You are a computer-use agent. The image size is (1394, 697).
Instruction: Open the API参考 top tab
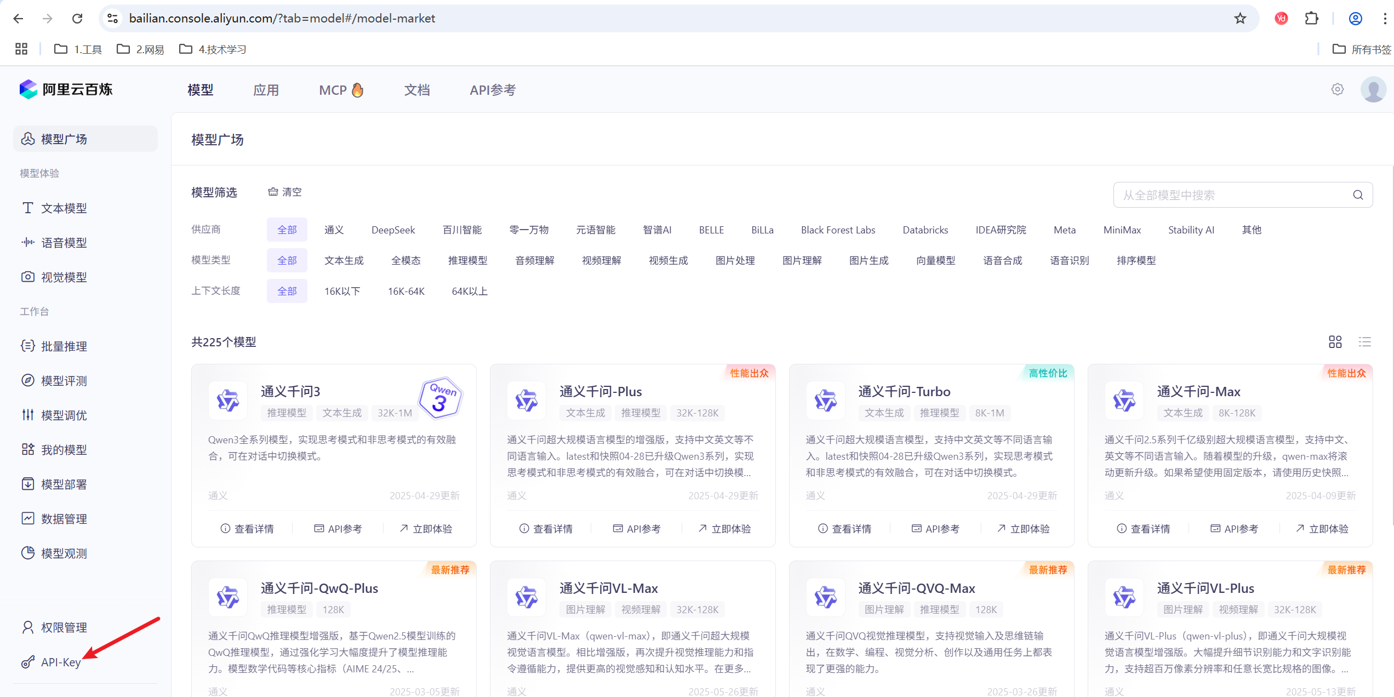tap(493, 90)
